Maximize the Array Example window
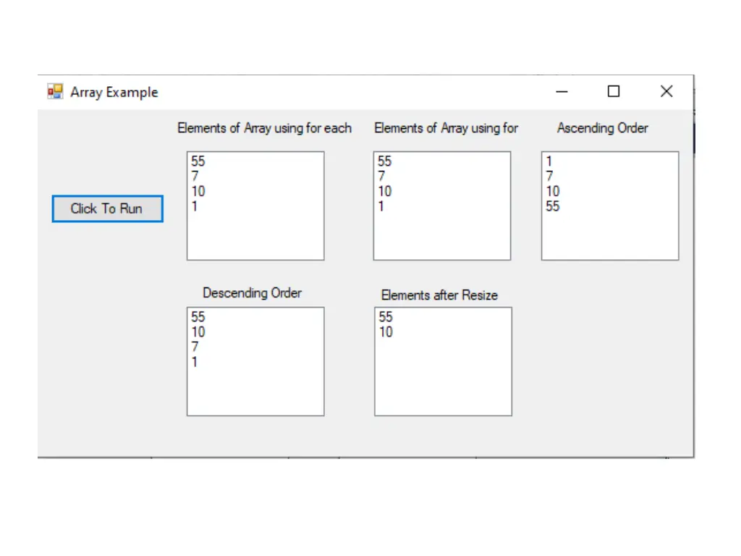 [614, 91]
